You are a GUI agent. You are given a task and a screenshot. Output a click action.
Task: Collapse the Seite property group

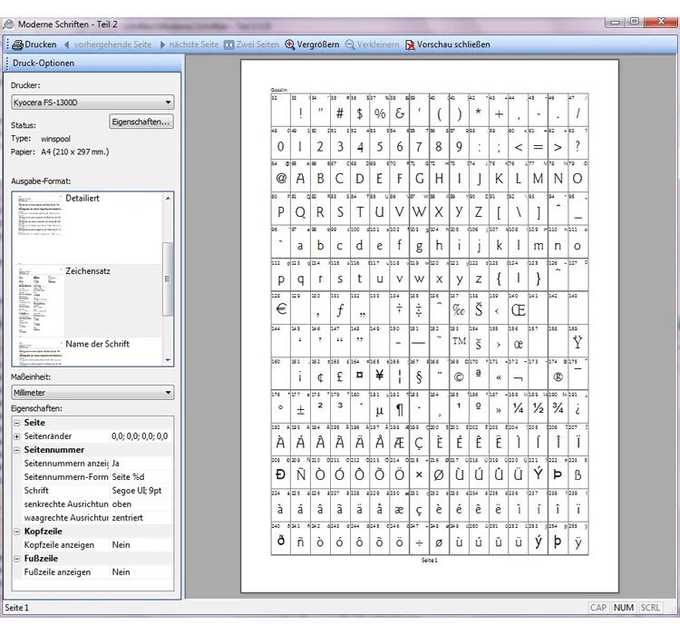(x=17, y=423)
